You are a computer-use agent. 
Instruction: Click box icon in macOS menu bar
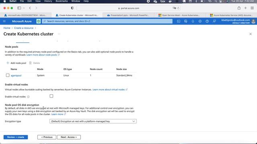163,1
